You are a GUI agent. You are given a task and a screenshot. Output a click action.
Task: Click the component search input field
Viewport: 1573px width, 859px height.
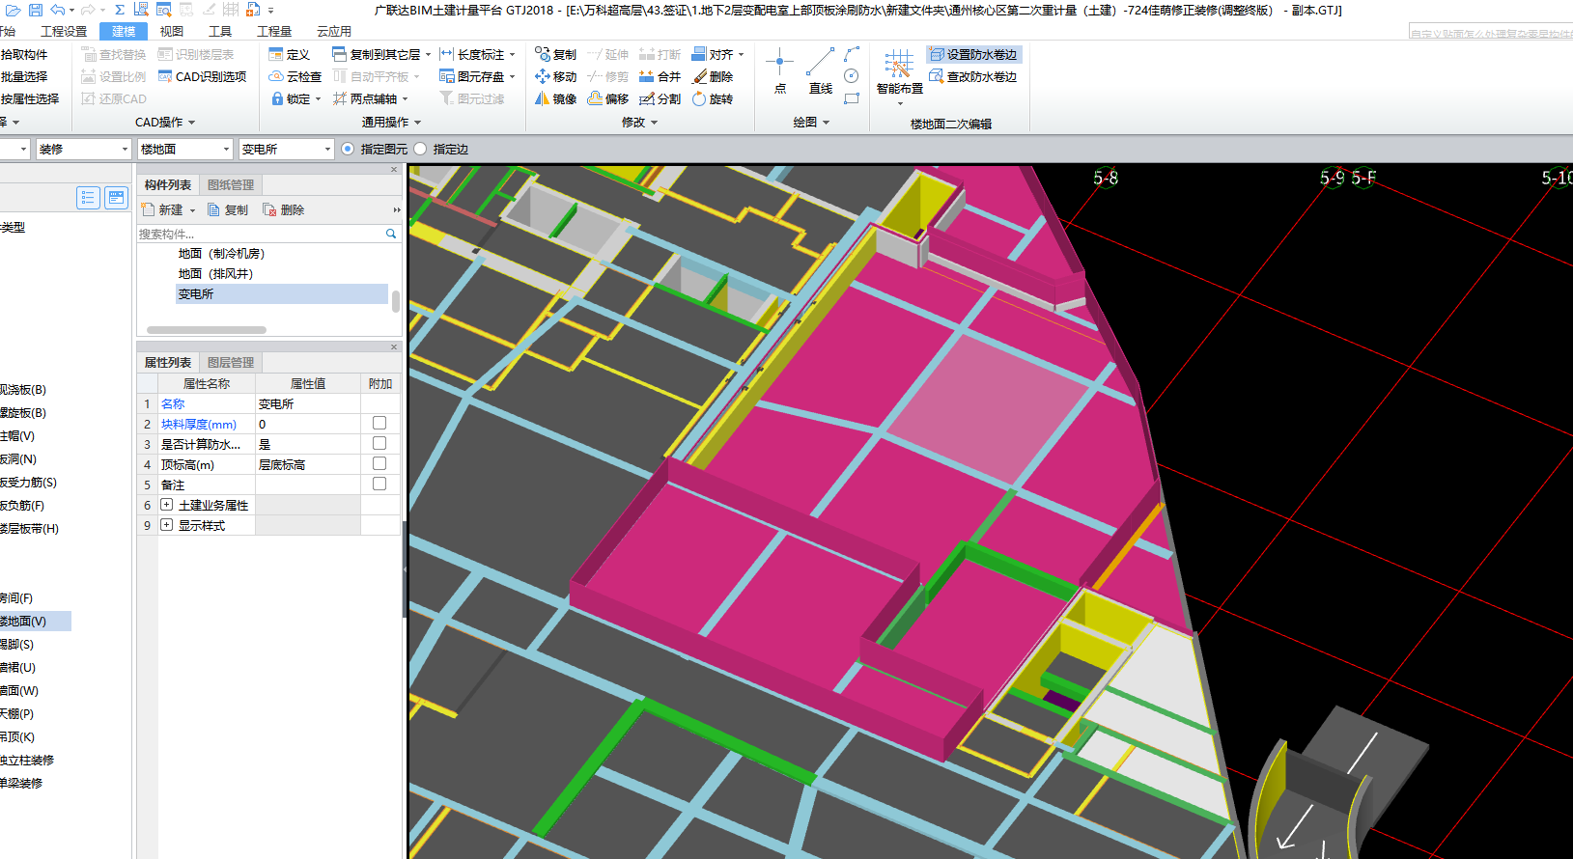pos(261,234)
